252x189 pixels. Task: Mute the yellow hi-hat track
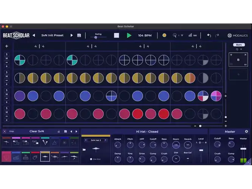point(6,76)
